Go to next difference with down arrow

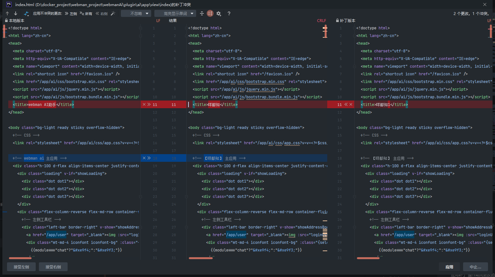point(15,13)
